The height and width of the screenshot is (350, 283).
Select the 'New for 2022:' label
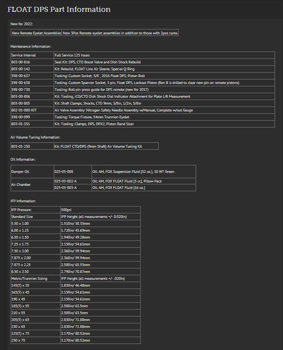[22, 24]
